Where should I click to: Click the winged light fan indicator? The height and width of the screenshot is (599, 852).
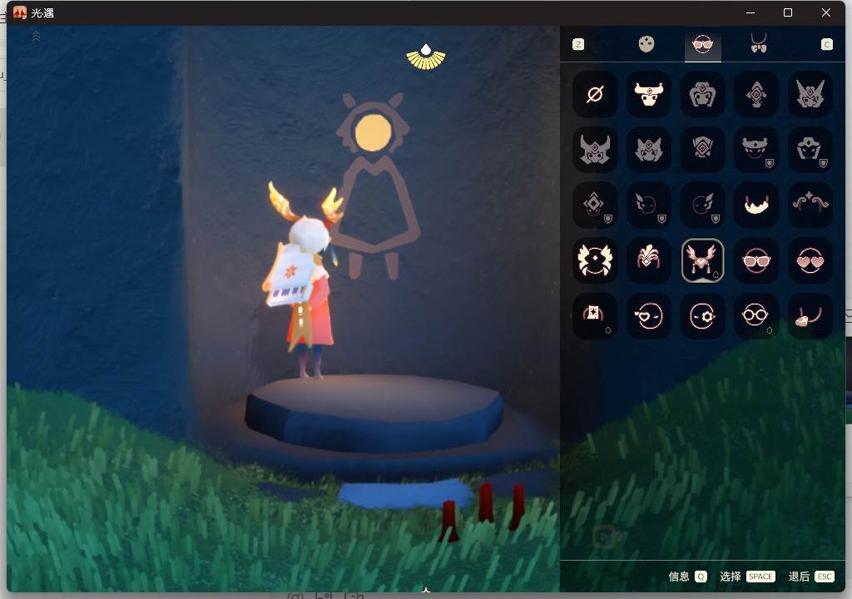[426, 57]
